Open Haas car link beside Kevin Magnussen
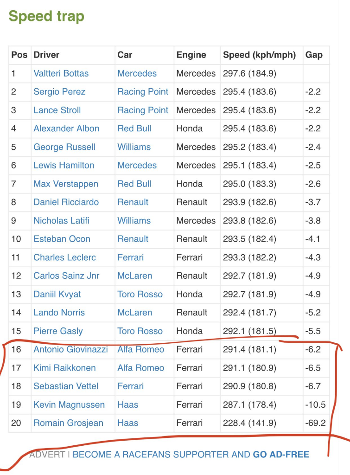Screen dimensions: 350x475 click(128, 404)
